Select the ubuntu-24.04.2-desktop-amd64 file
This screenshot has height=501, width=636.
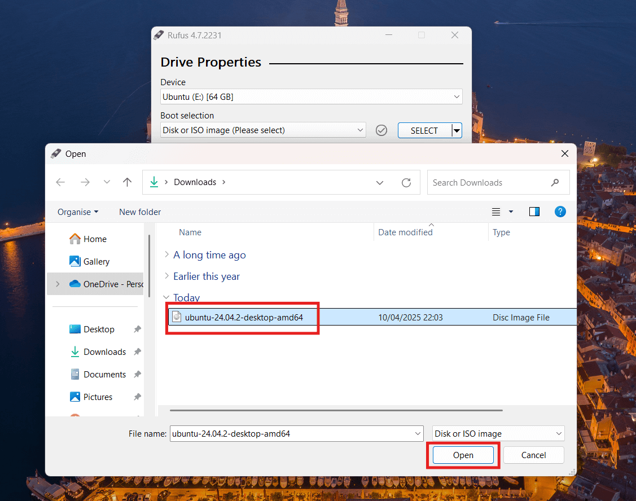372,317
